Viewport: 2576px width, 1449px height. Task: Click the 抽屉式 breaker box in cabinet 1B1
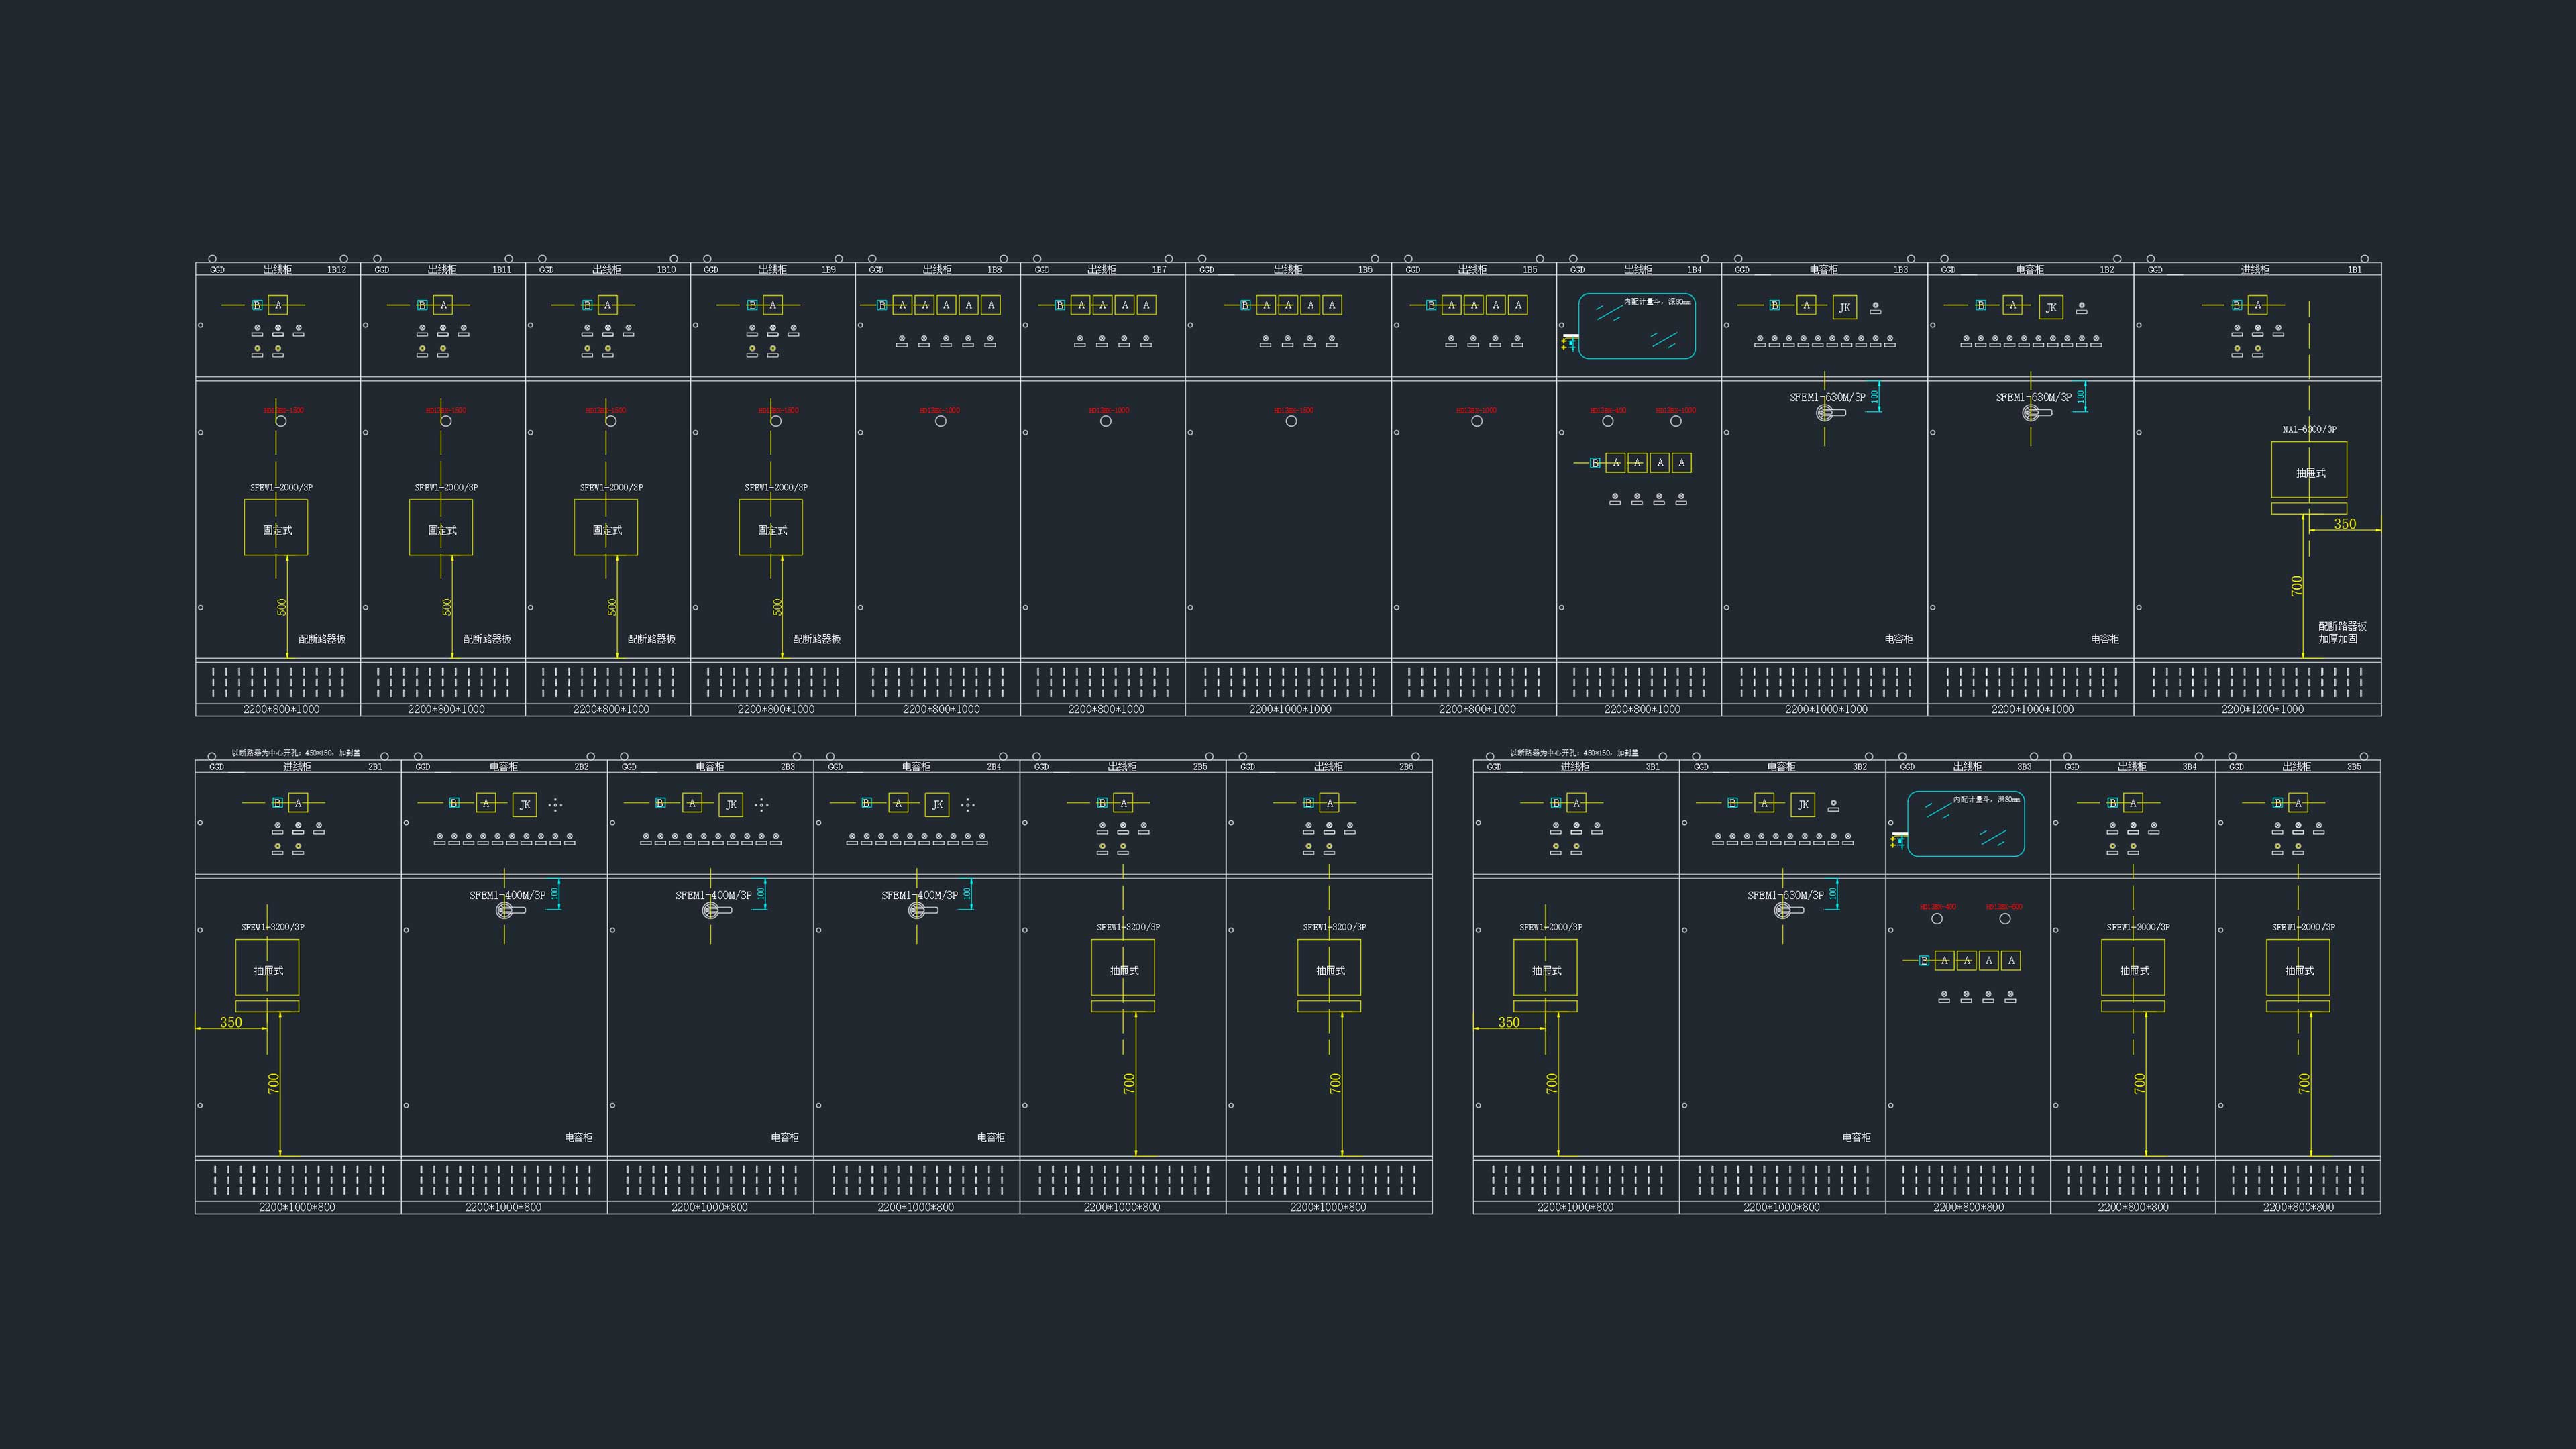click(2309, 470)
